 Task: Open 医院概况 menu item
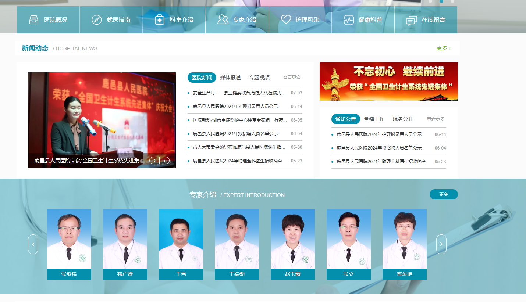48,20
